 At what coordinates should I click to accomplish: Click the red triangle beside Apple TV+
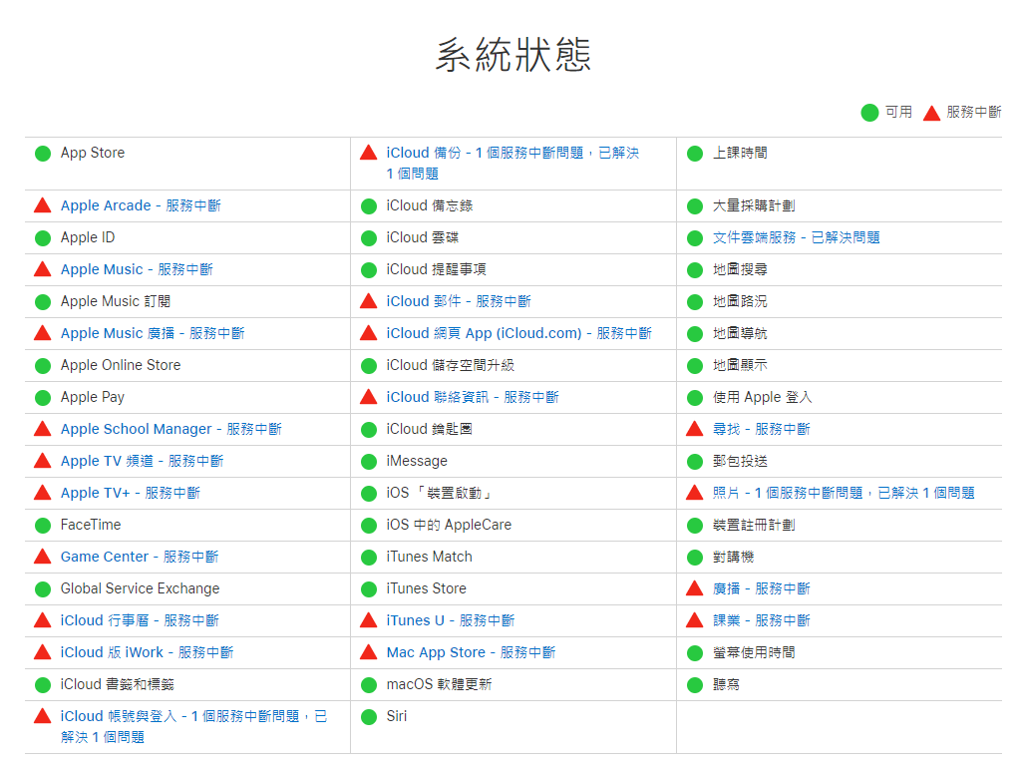42,493
